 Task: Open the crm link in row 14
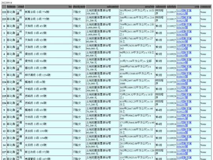[x=184, y=145]
